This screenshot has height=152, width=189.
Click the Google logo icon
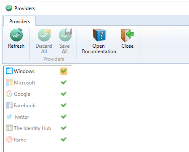9,94
